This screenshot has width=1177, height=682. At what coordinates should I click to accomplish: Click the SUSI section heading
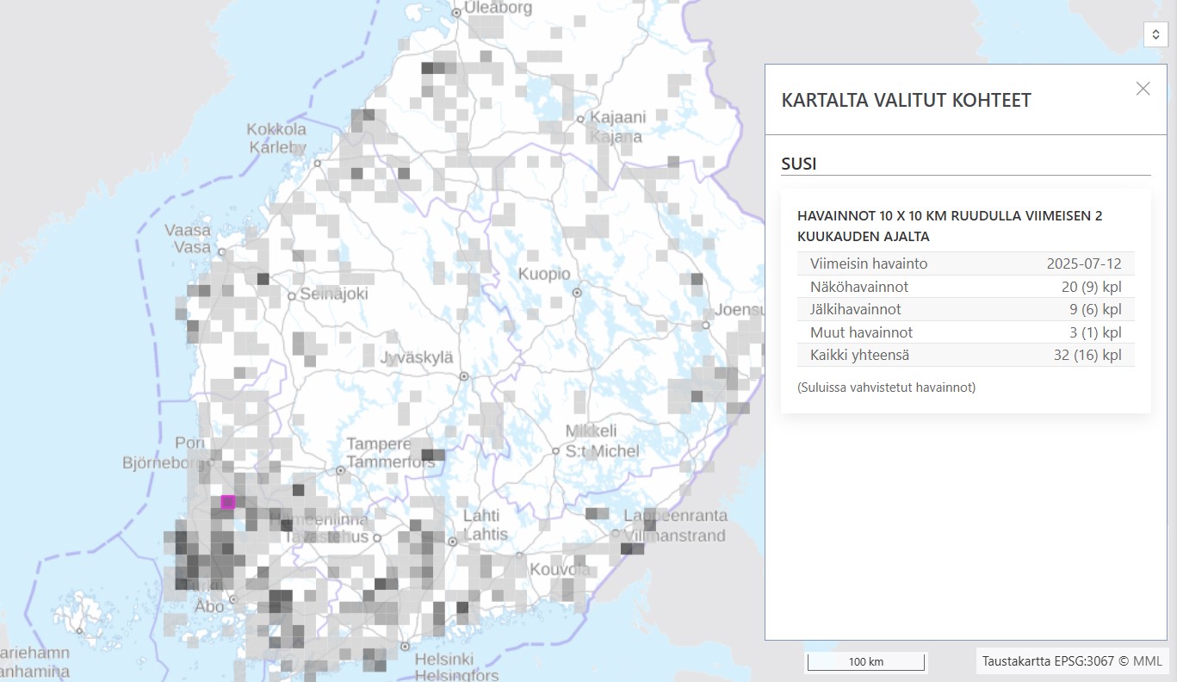coord(799,163)
